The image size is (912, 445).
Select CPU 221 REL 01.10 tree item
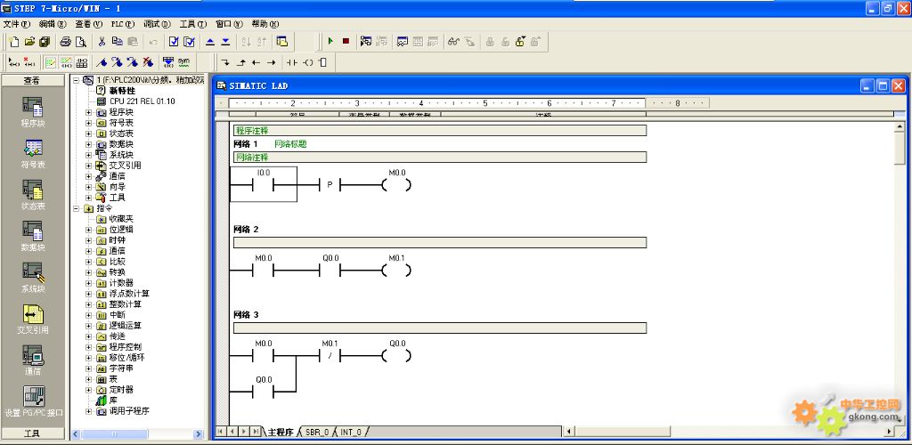click(x=142, y=101)
